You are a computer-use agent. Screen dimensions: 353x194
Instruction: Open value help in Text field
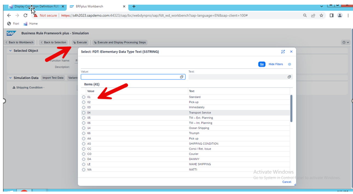[289, 77]
